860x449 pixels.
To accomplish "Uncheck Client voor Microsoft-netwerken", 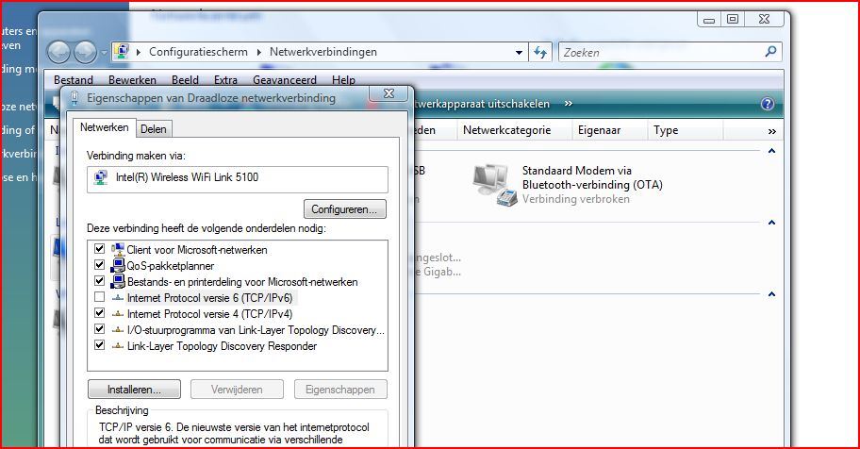I will [99, 249].
